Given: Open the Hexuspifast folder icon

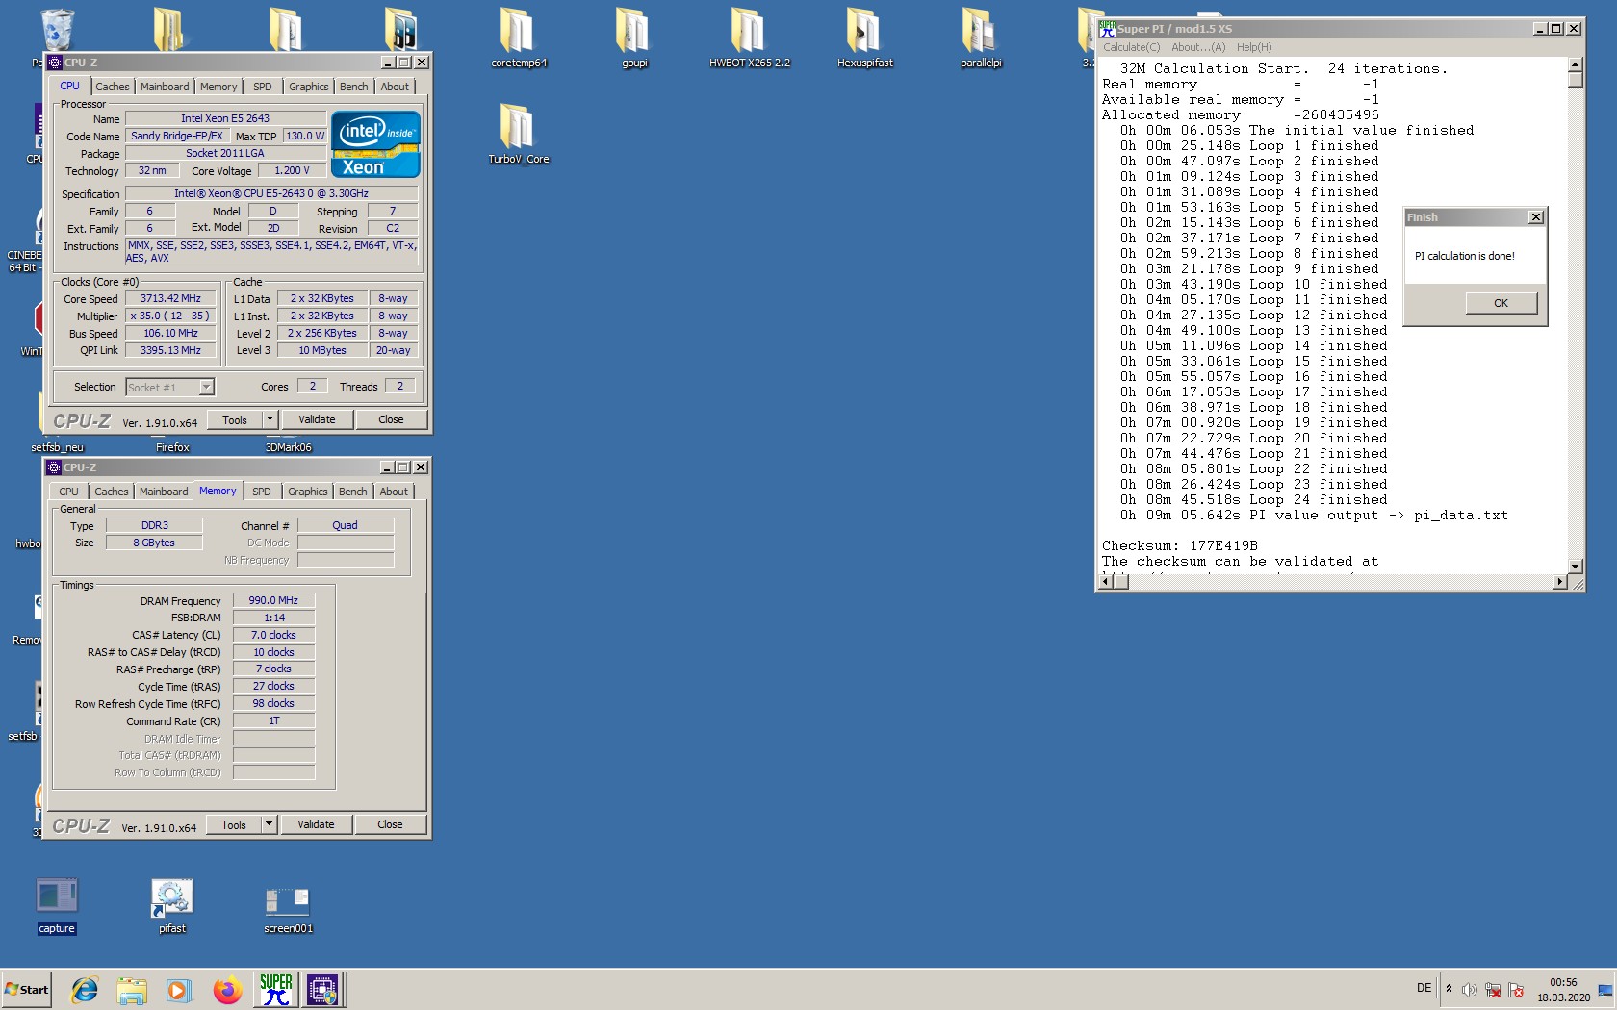Looking at the screenshot, I should 864,38.
